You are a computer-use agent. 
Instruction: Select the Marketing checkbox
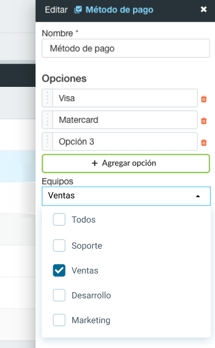point(59,320)
